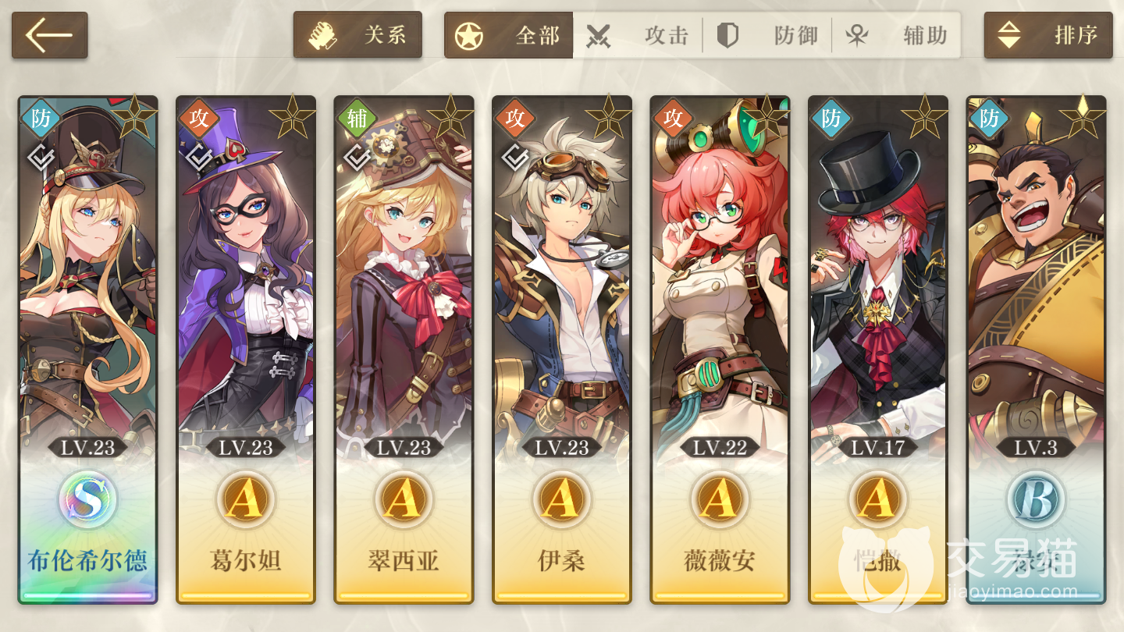This screenshot has height=632, width=1124.
Task: Open the 薇薇安 hero card
Action: coord(720,350)
